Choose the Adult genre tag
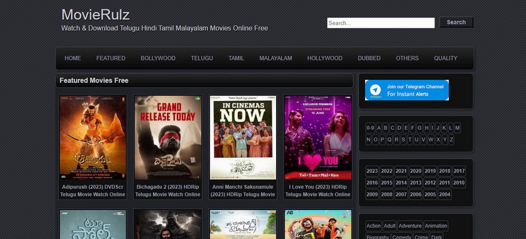This screenshot has height=239, width=526. [x=389, y=226]
